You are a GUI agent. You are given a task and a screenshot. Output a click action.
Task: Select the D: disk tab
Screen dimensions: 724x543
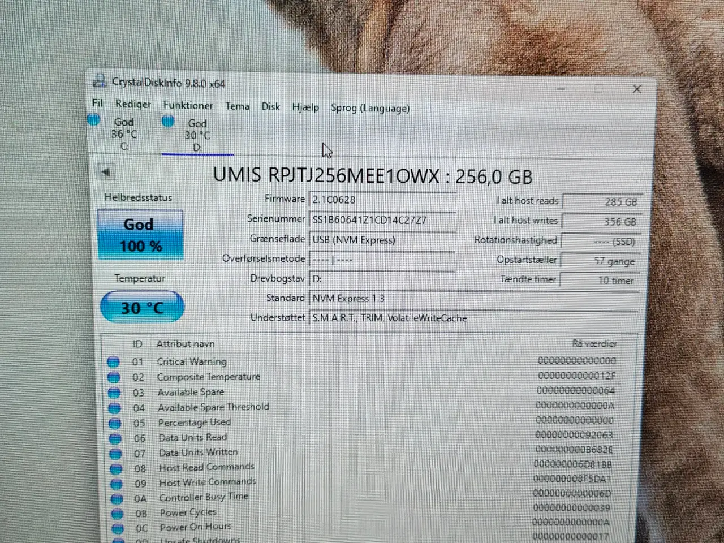click(197, 135)
